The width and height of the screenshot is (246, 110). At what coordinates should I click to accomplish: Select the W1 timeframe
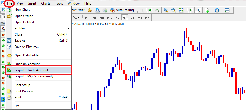[x=140, y=17]
